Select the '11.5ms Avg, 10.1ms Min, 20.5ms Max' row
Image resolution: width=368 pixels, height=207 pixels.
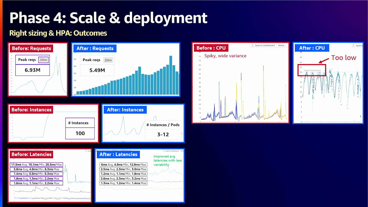pyautogui.click(x=36, y=165)
